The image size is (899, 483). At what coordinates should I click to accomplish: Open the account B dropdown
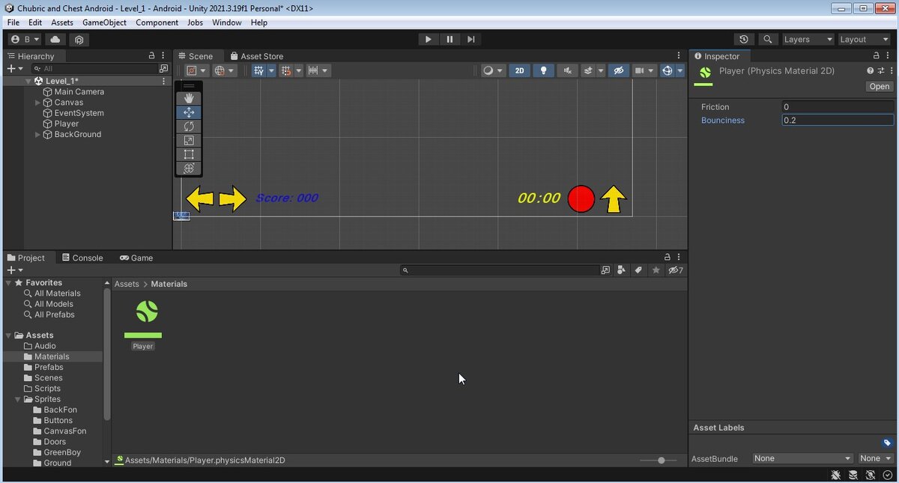point(25,40)
